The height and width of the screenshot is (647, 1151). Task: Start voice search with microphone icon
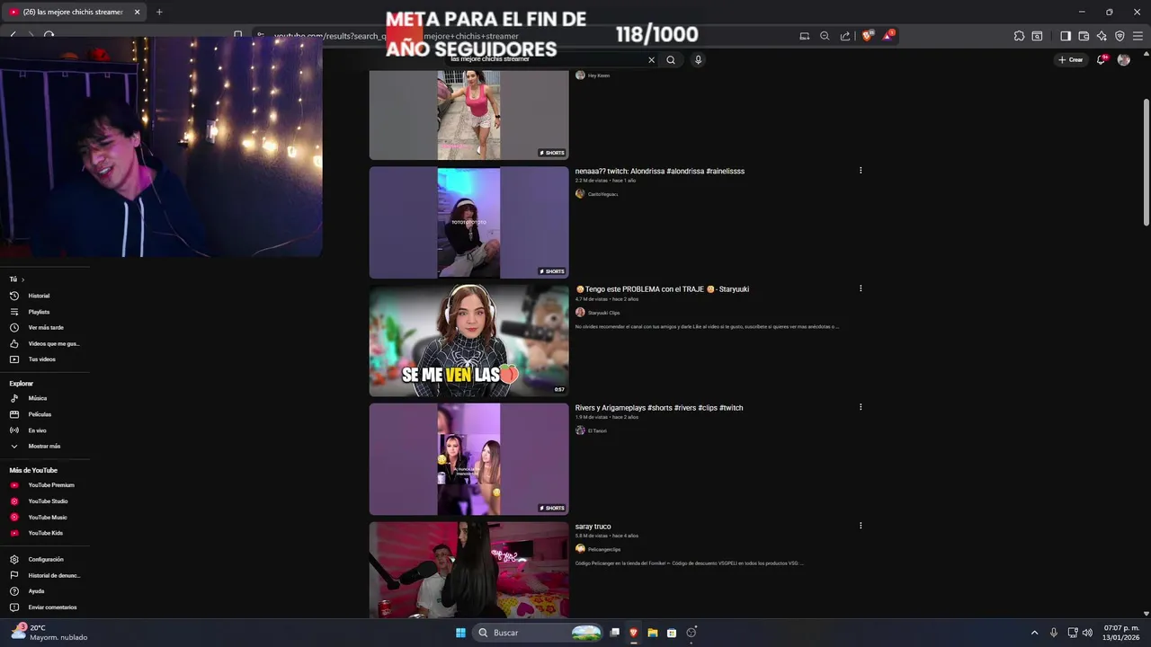click(x=698, y=60)
